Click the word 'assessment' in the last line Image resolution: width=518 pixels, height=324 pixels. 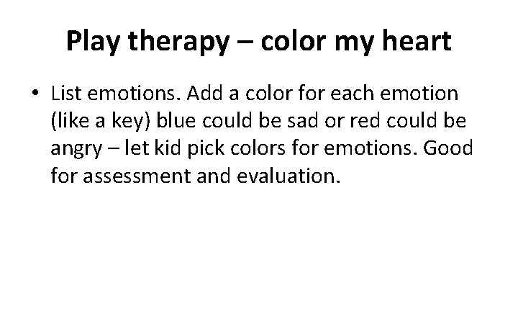(137, 176)
